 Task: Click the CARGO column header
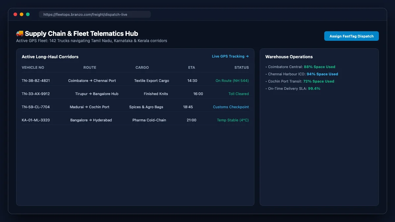(142, 67)
